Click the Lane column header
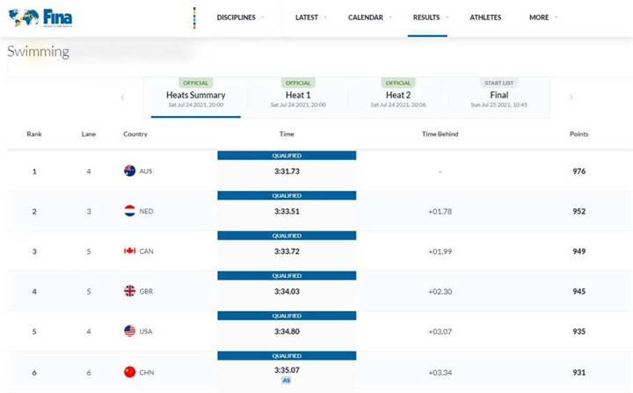The width and height of the screenshot is (633, 393). click(89, 135)
